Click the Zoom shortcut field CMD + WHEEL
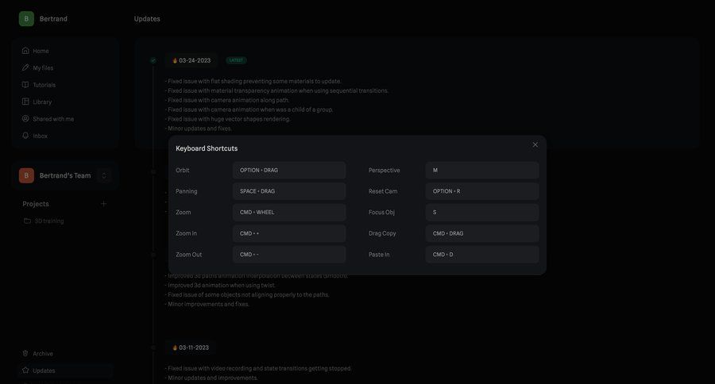 (289, 213)
